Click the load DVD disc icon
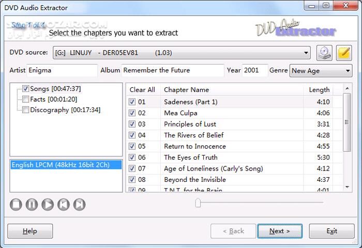This screenshot has height=248, width=362. (324, 53)
